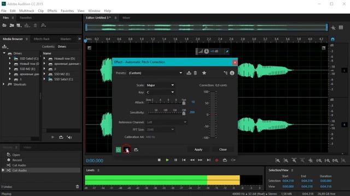Screen dimensions: 350x196
Task: Toggle left channel L enable button
Action: click(344, 70)
